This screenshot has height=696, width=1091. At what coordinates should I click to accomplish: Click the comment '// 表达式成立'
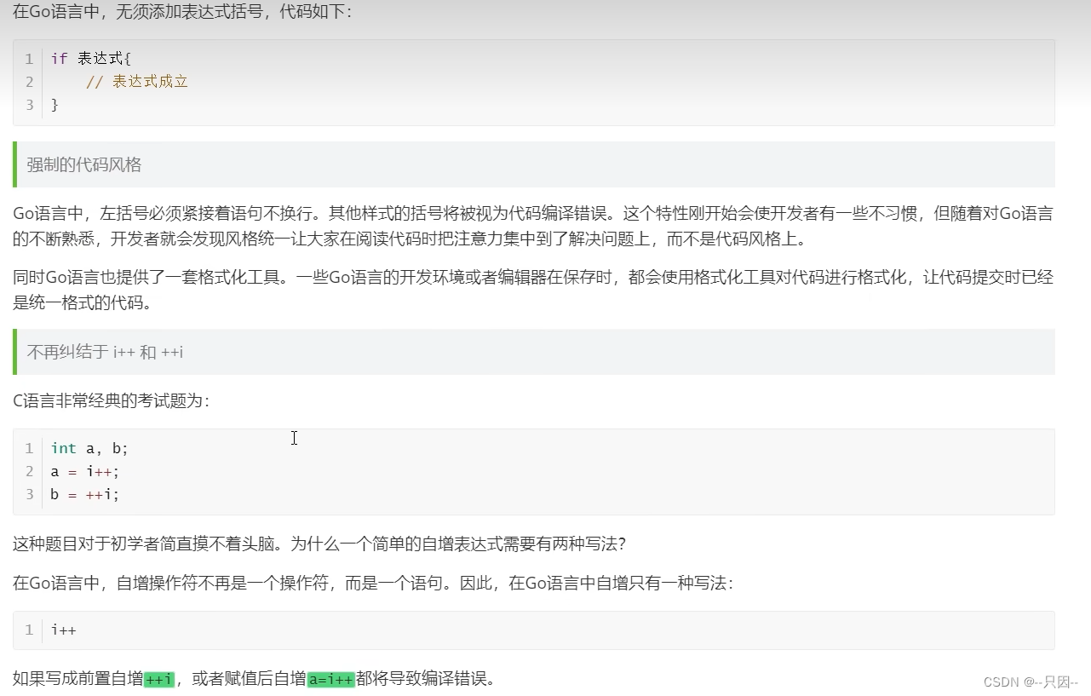click(136, 82)
